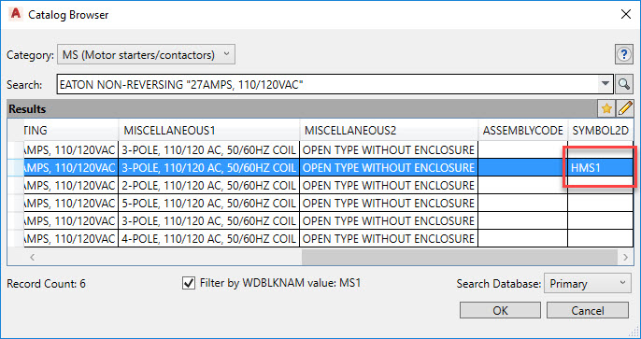Click the OK button
The width and height of the screenshot is (641, 339).
tap(500, 310)
